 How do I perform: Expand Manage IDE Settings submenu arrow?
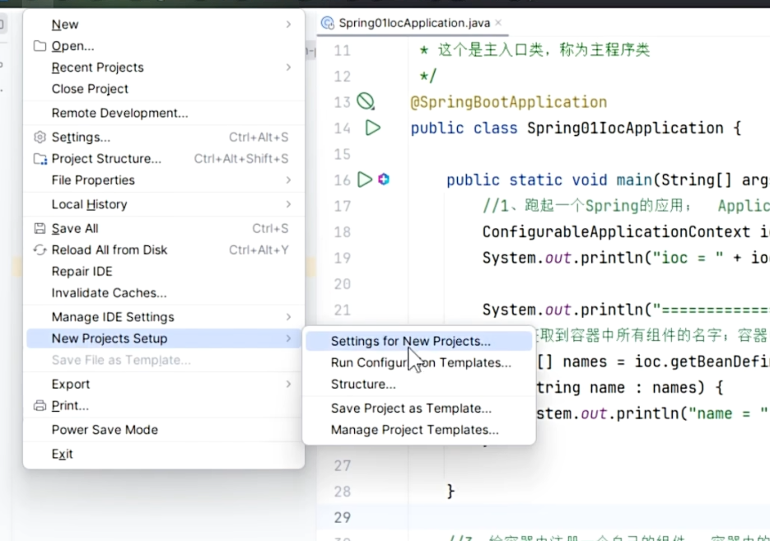point(289,317)
